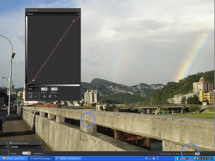Open the Tone curve channel dropdown showing RGB
The image size is (215, 161).
(33, 89)
